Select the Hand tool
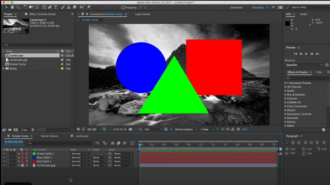Viewport: 330px width, 185px height. [12, 7]
